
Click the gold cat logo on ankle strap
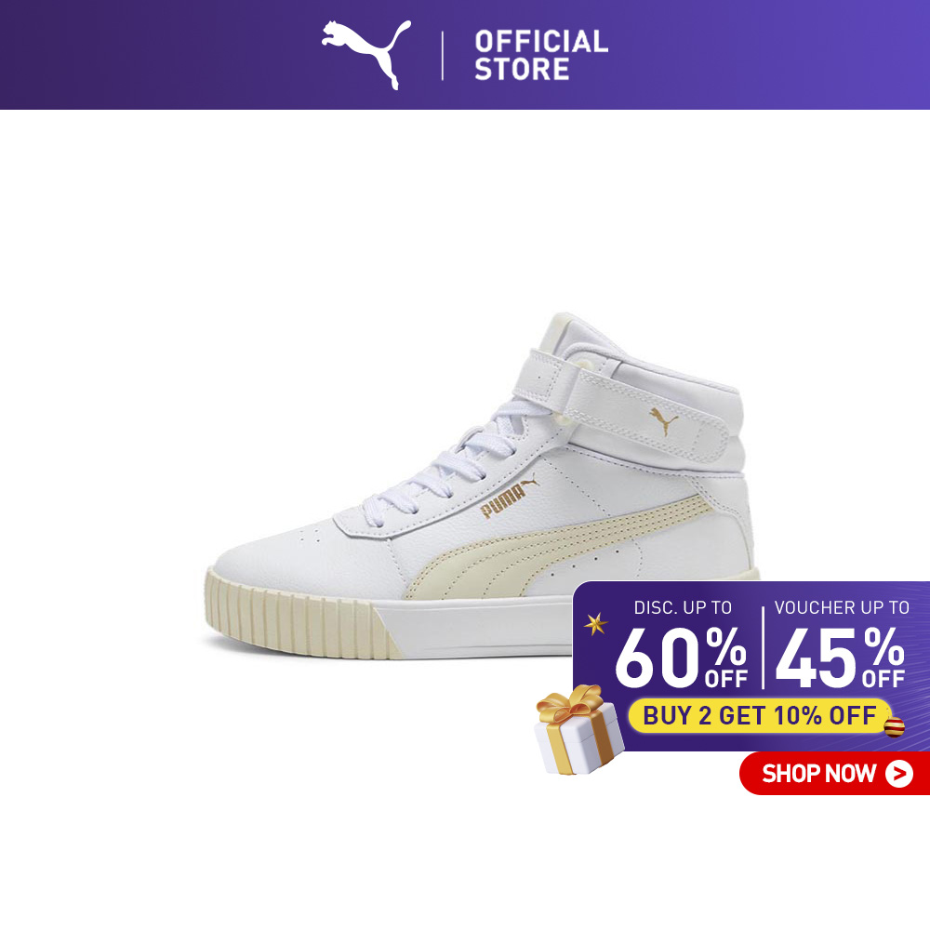(x=663, y=420)
